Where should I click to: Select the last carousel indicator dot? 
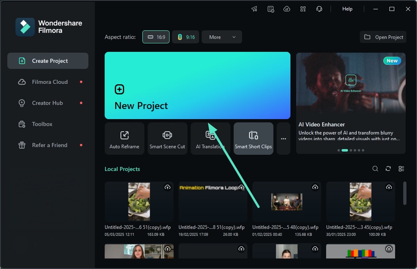click(x=363, y=150)
